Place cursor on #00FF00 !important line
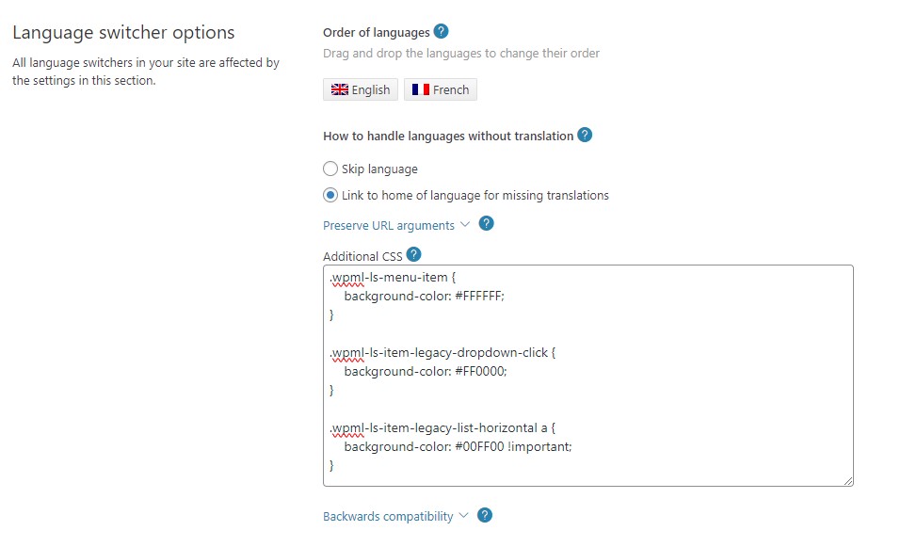The width and height of the screenshot is (901, 547). click(x=458, y=446)
